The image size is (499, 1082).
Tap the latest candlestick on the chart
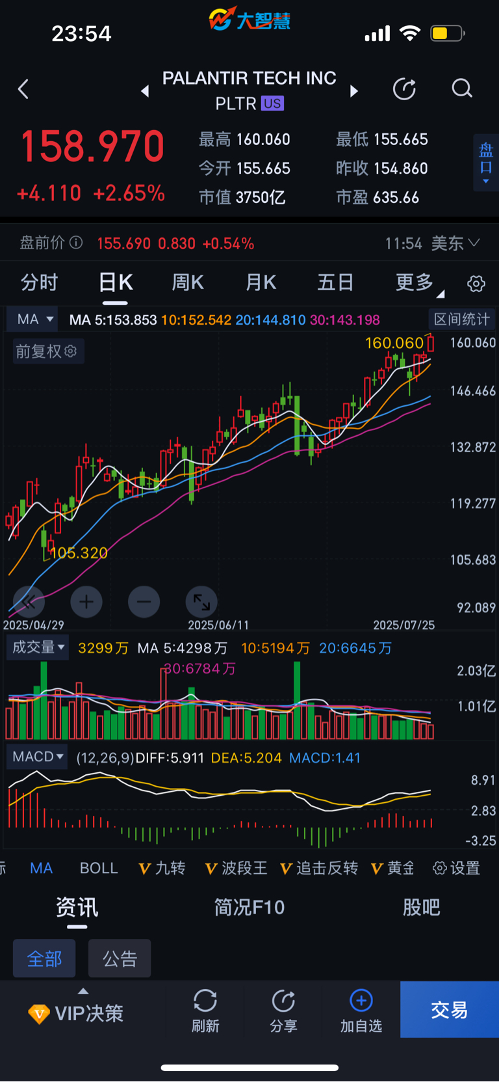(x=430, y=342)
